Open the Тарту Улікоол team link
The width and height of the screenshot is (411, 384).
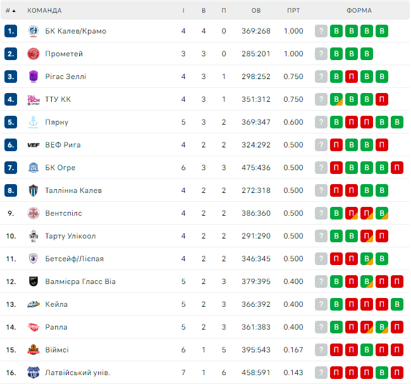pos(70,236)
